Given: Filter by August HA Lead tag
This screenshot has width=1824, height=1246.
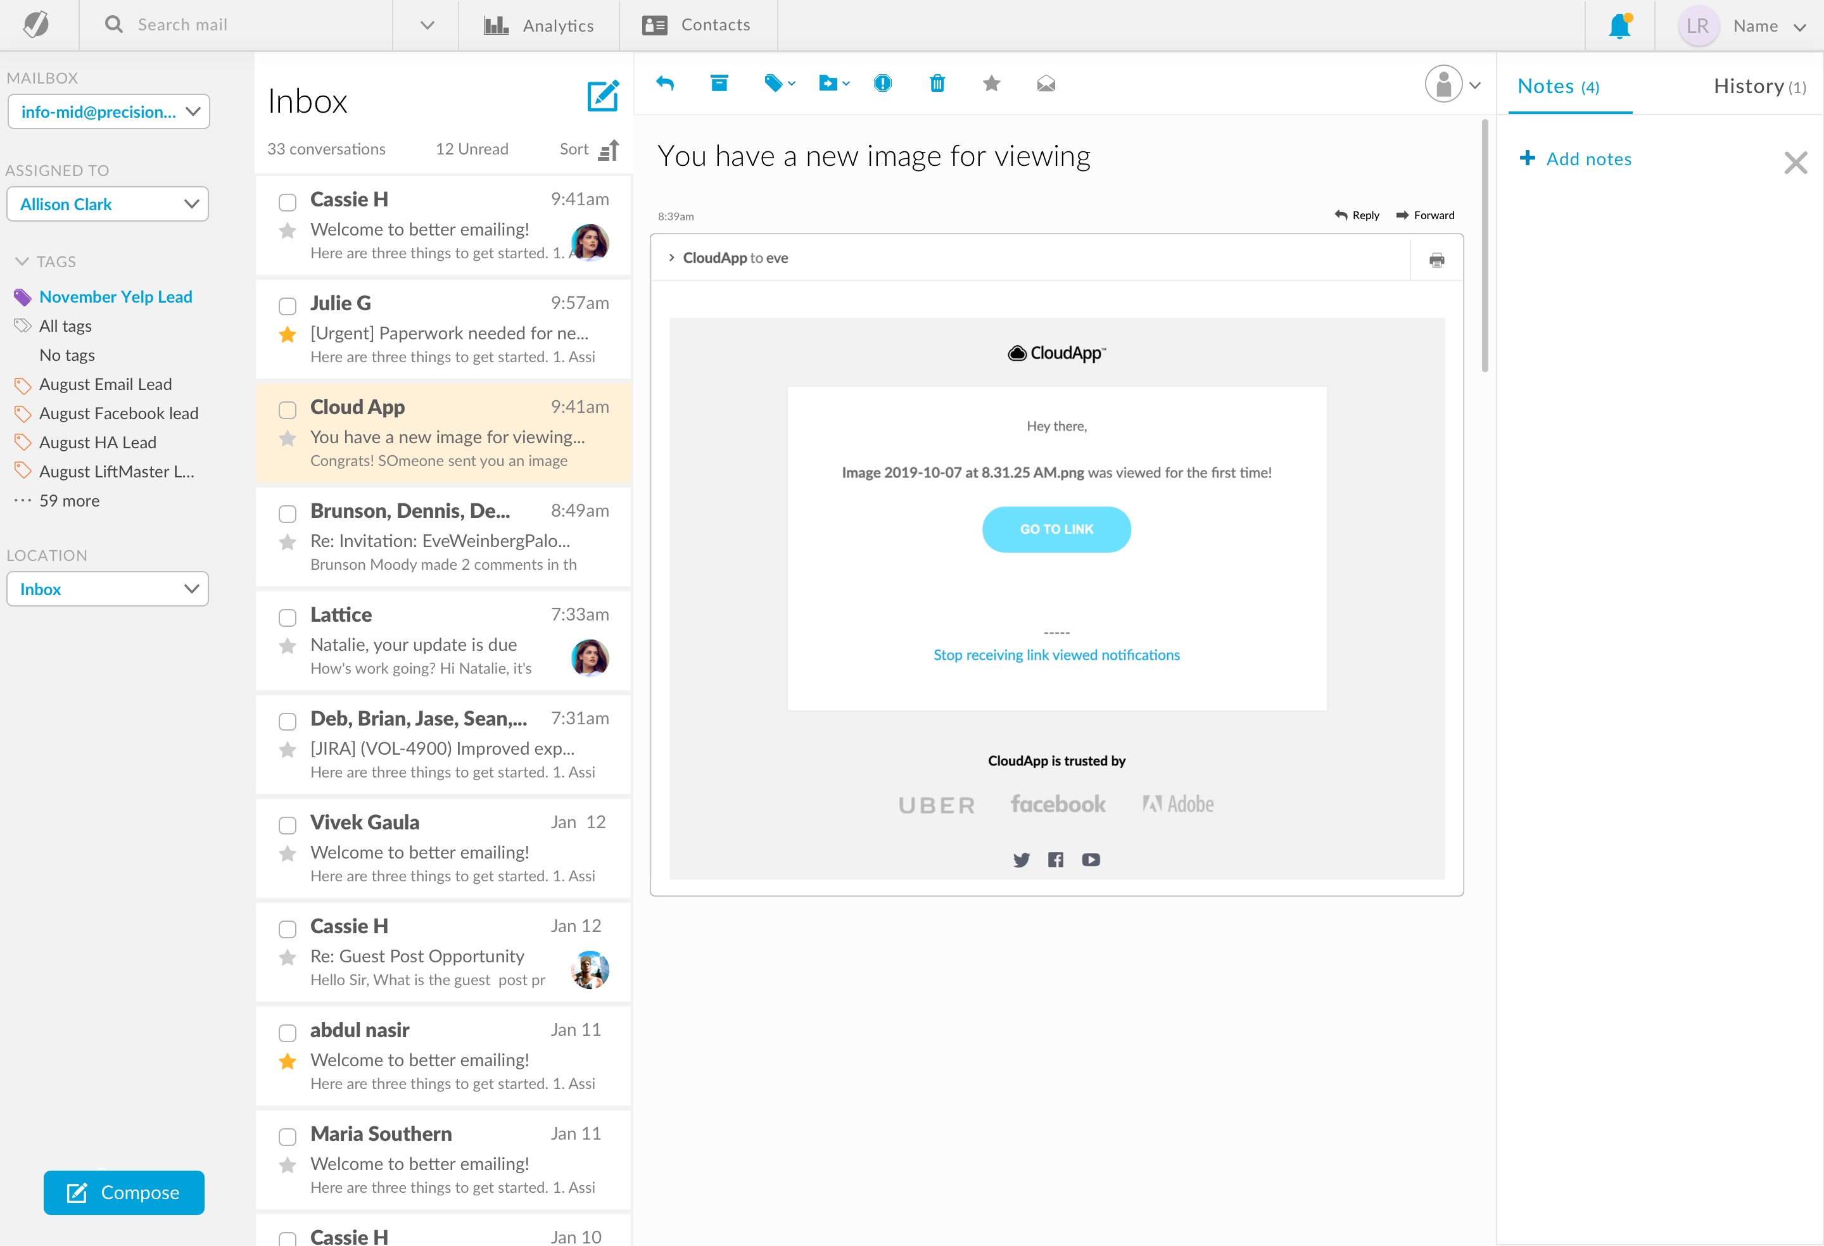Looking at the screenshot, I should click(98, 443).
